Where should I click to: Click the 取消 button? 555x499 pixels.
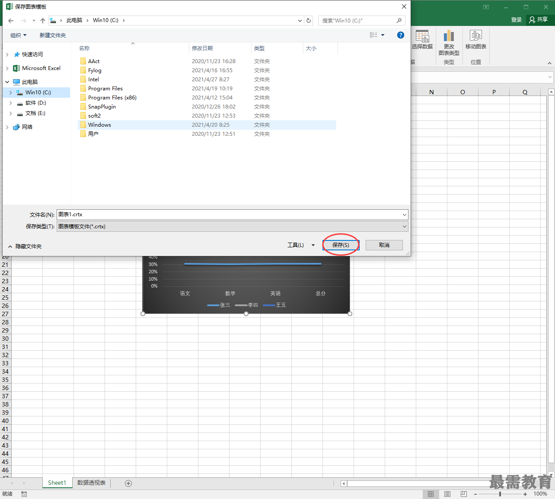pyautogui.click(x=384, y=245)
